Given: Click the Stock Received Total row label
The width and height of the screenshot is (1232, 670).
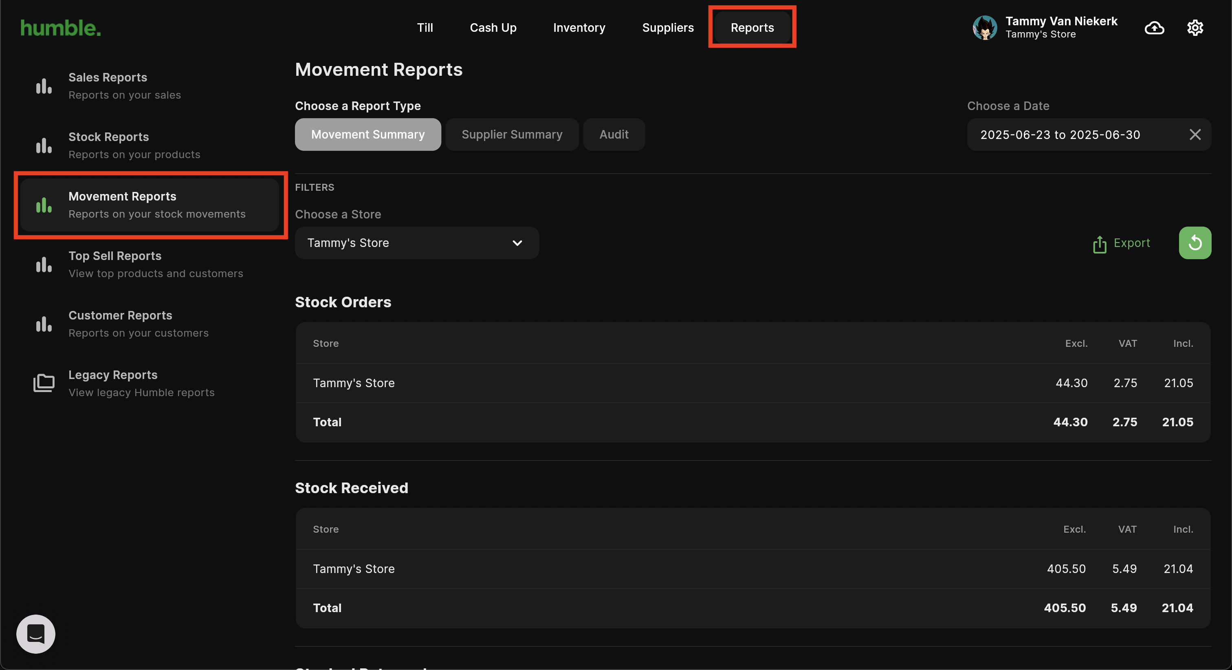Looking at the screenshot, I should [327, 608].
